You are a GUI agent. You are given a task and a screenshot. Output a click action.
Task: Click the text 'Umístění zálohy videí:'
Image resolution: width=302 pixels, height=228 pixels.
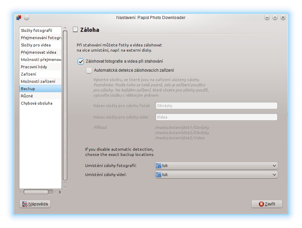[106, 175]
